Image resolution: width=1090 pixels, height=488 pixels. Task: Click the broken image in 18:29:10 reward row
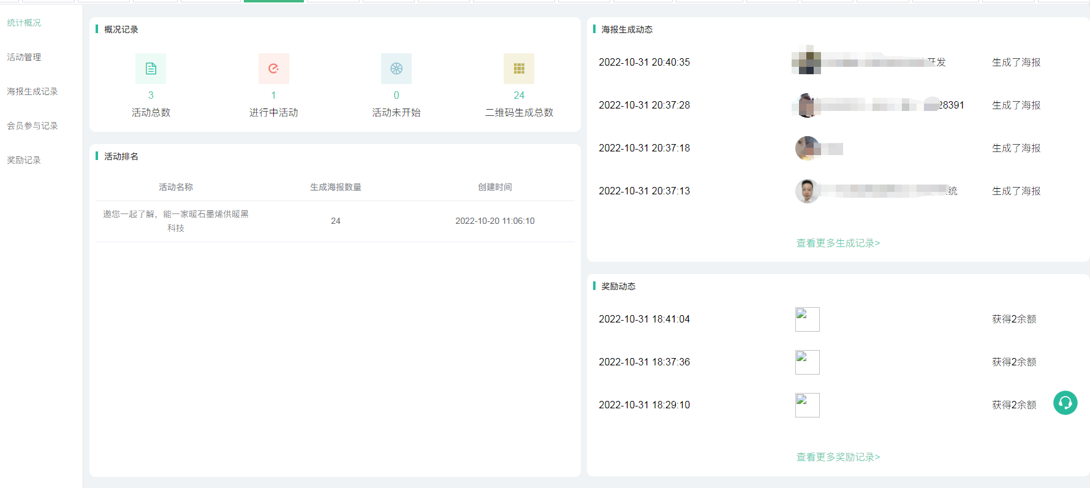pos(807,405)
